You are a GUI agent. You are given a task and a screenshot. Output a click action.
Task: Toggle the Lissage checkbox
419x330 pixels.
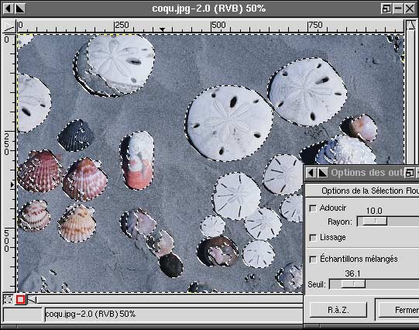pyautogui.click(x=313, y=238)
